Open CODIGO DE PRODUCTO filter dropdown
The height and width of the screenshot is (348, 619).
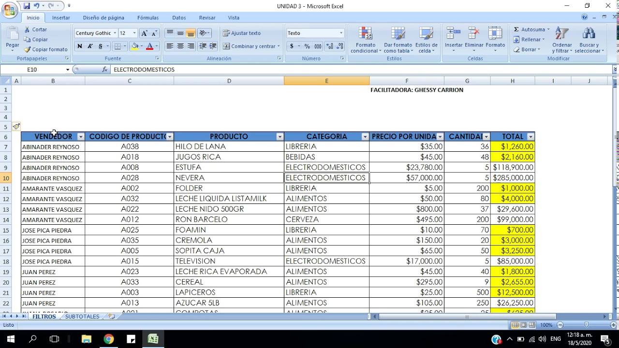click(170, 137)
